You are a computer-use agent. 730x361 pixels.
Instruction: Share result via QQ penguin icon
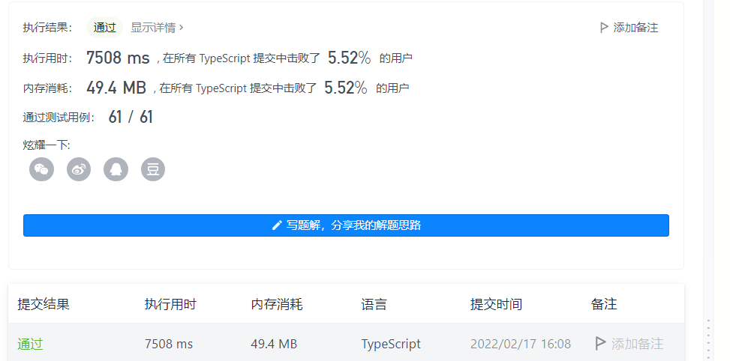pyautogui.click(x=116, y=169)
